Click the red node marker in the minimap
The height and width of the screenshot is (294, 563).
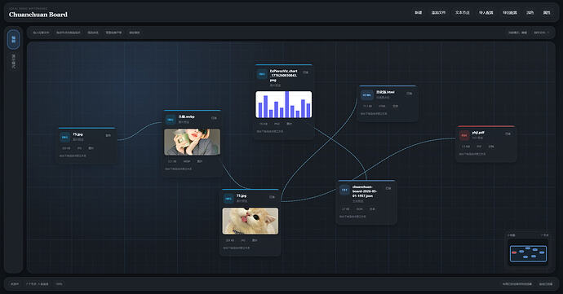pyautogui.click(x=514, y=252)
